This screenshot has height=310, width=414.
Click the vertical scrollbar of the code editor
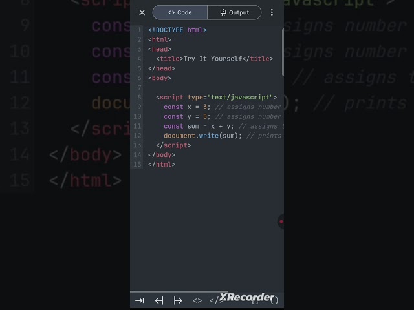283,52
